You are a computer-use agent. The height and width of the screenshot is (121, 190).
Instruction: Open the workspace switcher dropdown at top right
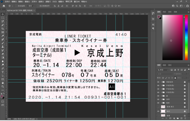[182, 6]
